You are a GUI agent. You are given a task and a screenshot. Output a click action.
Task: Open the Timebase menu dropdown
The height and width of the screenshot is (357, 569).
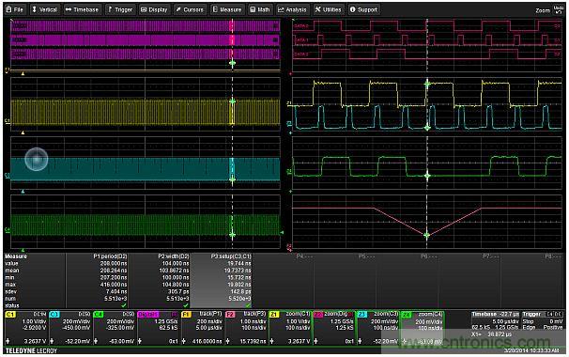pyautogui.click(x=83, y=9)
